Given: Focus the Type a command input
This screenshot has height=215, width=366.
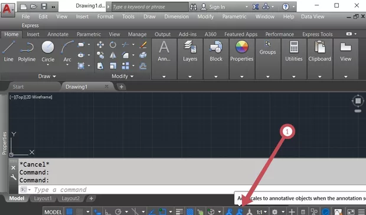Looking at the screenshot, I should click(191, 190).
